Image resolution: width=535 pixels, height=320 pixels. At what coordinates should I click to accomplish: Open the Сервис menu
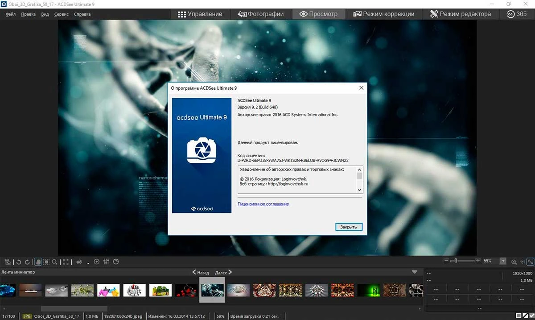pos(62,14)
